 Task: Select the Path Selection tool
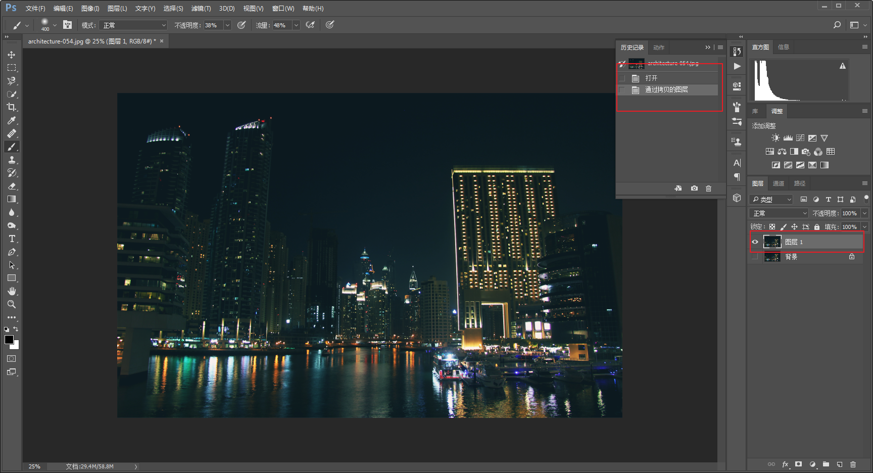tap(11, 265)
